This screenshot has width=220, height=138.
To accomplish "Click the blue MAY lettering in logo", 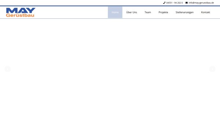I will pyautogui.click(x=21, y=10).
